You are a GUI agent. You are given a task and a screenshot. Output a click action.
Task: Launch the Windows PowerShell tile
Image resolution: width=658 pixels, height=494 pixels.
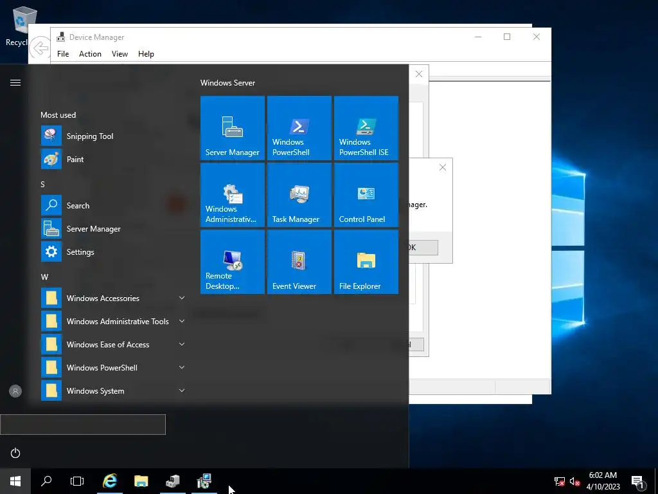[x=299, y=128]
